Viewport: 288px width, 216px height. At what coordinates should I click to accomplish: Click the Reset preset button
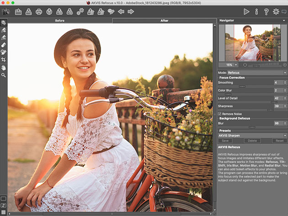pyautogui.click(x=279, y=141)
